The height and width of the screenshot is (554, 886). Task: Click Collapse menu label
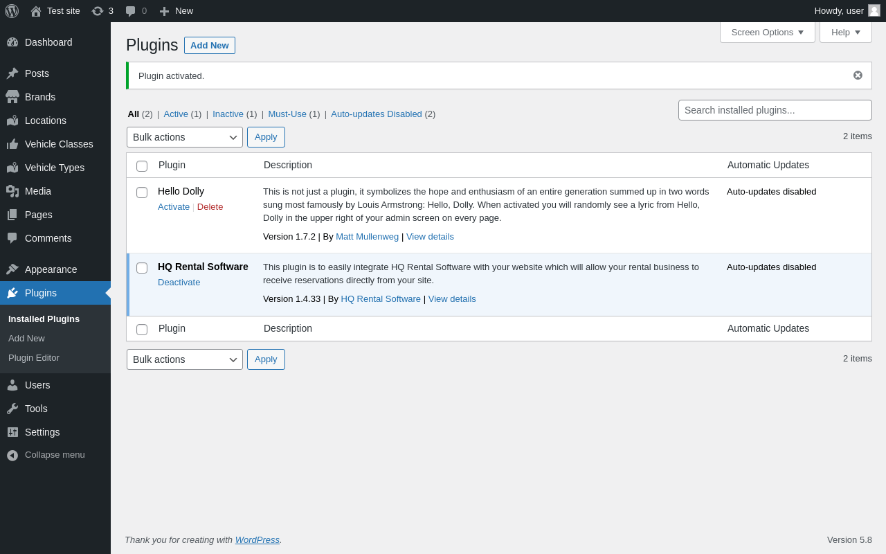click(x=55, y=455)
